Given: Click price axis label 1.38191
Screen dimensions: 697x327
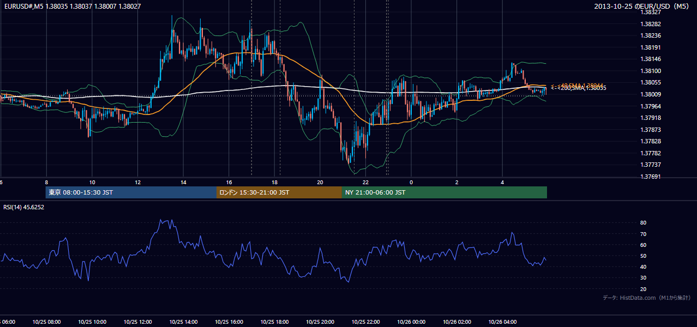Looking at the screenshot, I should [651, 47].
